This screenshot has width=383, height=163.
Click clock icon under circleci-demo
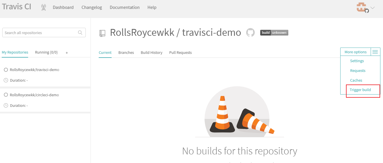[x=6, y=105]
